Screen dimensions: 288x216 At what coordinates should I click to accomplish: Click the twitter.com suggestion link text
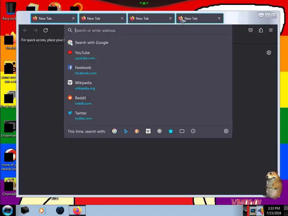[x=83, y=118]
